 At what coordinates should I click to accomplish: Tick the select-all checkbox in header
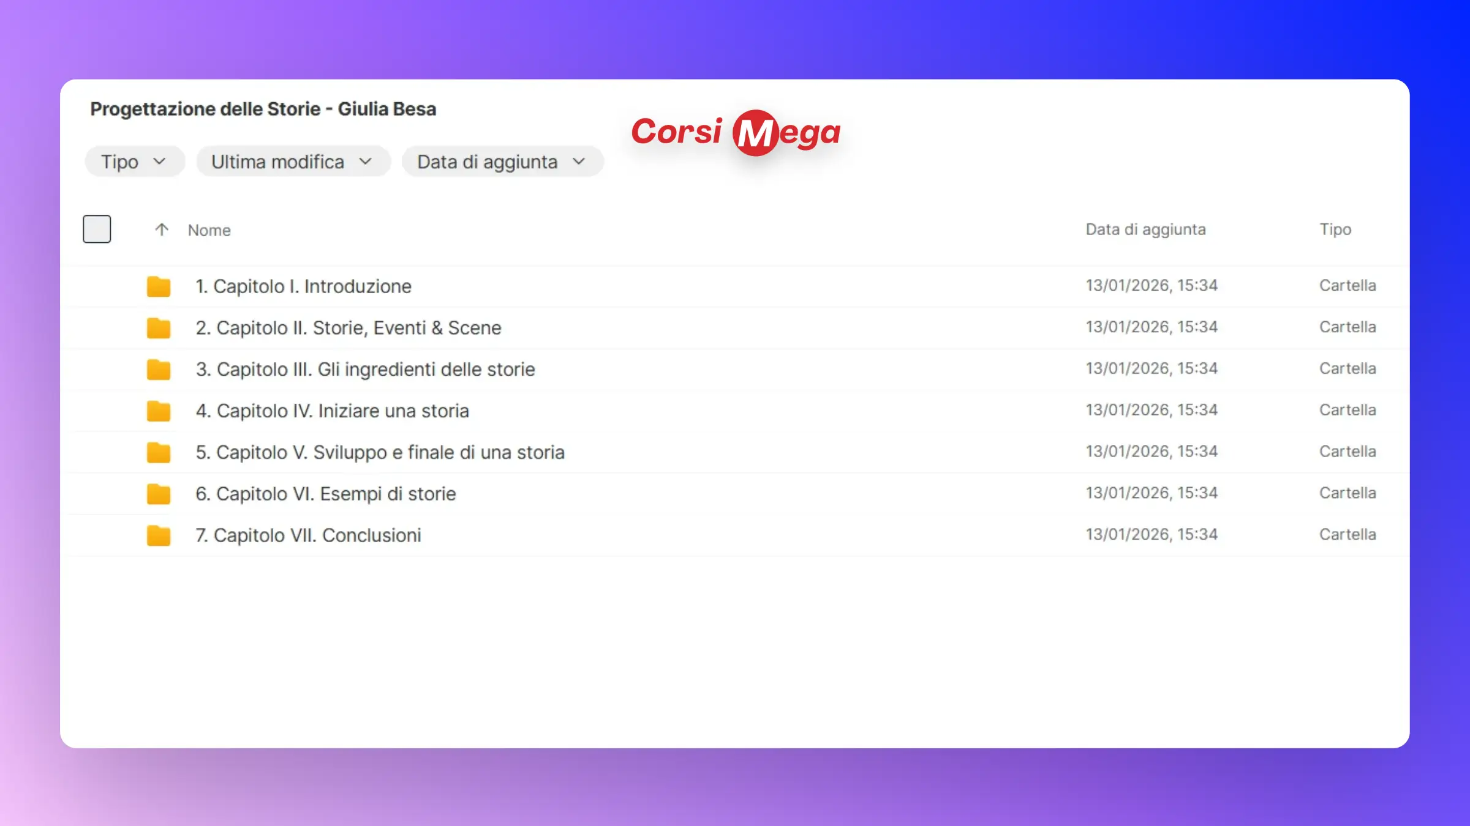tap(97, 229)
